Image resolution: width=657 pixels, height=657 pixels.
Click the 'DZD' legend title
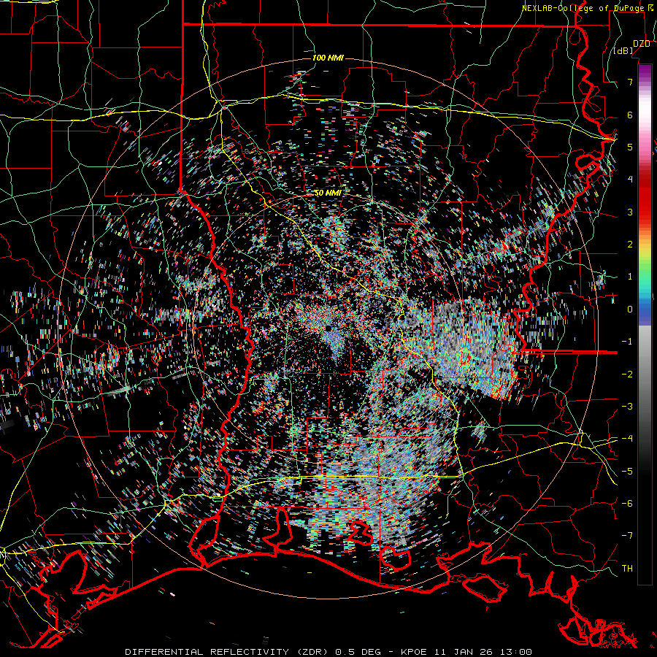coord(642,44)
